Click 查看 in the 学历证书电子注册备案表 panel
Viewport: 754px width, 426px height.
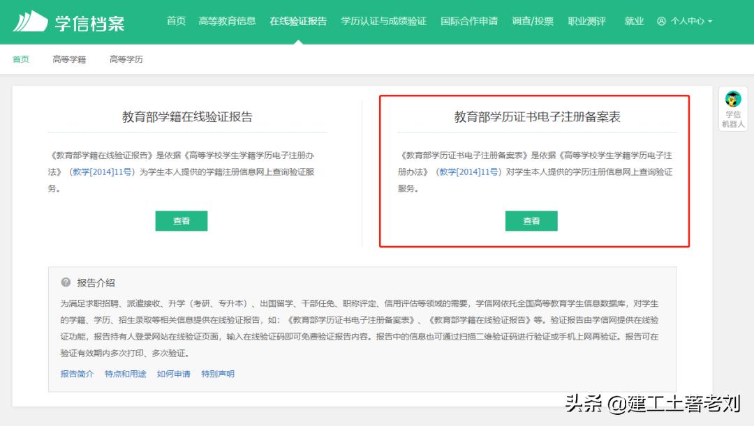(531, 221)
